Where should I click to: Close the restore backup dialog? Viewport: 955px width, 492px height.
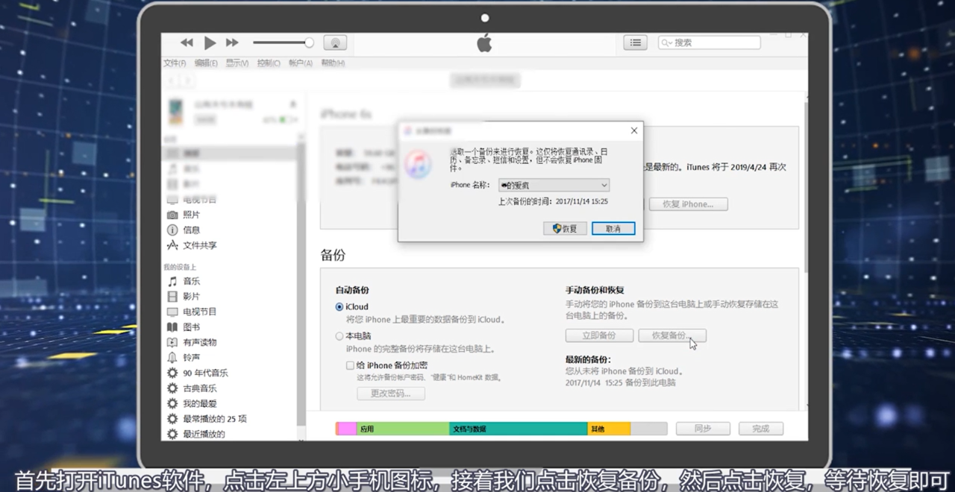[634, 130]
